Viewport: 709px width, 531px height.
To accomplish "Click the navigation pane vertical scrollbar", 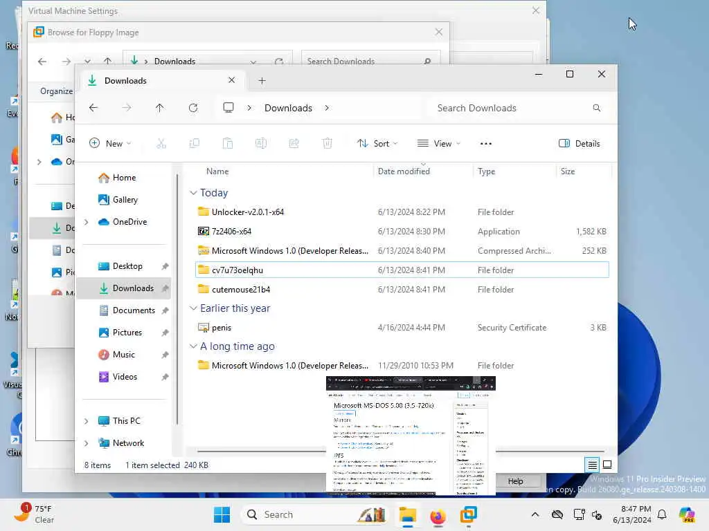I will [x=177, y=298].
